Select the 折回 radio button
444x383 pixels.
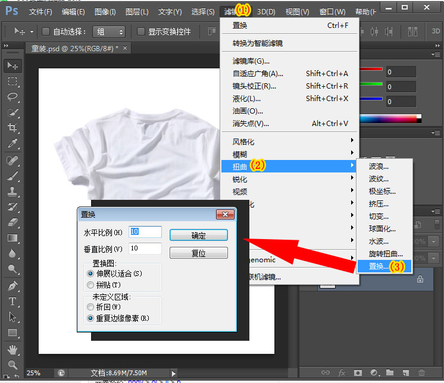[90, 307]
